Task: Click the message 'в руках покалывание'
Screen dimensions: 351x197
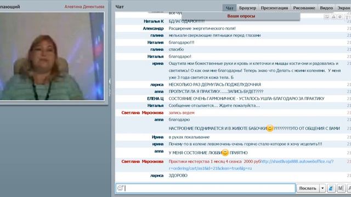Action: click(189, 137)
